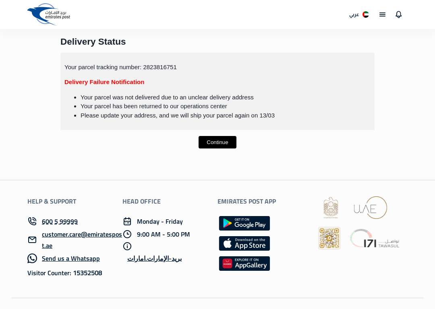This screenshot has height=309, width=435.
Task: Click the QR code image
Action: (x=329, y=238)
